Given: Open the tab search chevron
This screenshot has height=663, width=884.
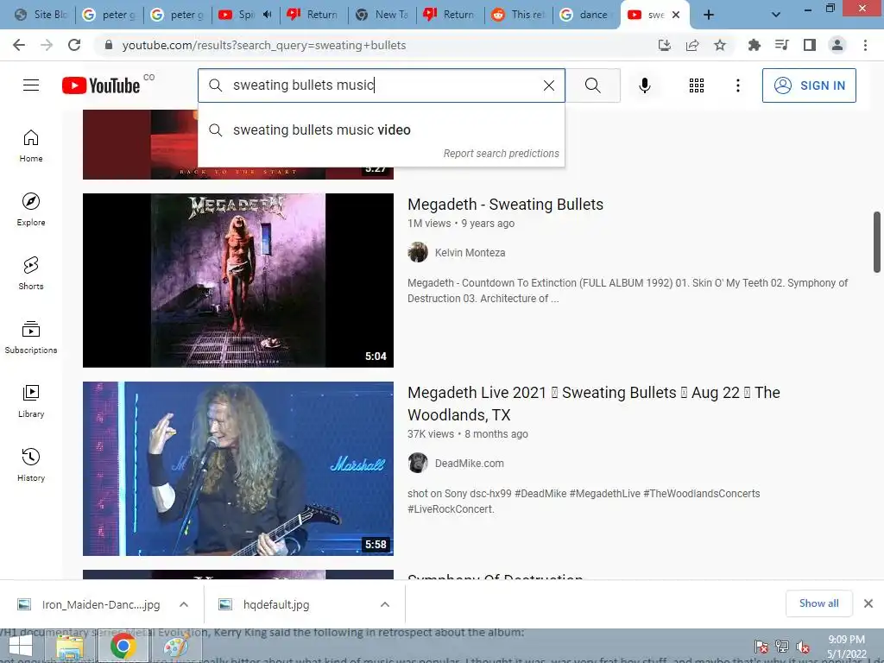Looking at the screenshot, I should [x=776, y=15].
